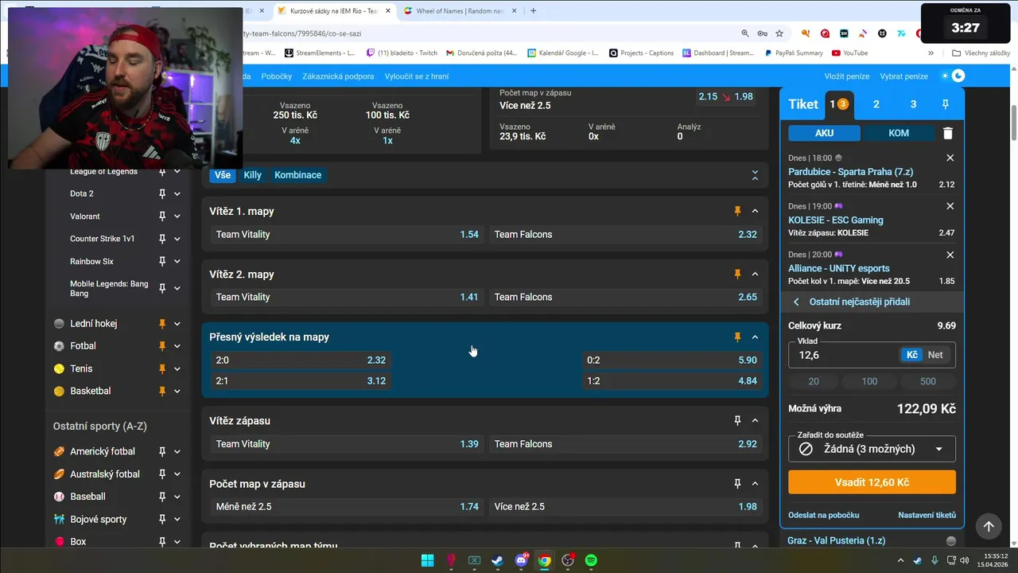
Task: Pin the Vítěz 2. mapy market
Action: (737, 274)
